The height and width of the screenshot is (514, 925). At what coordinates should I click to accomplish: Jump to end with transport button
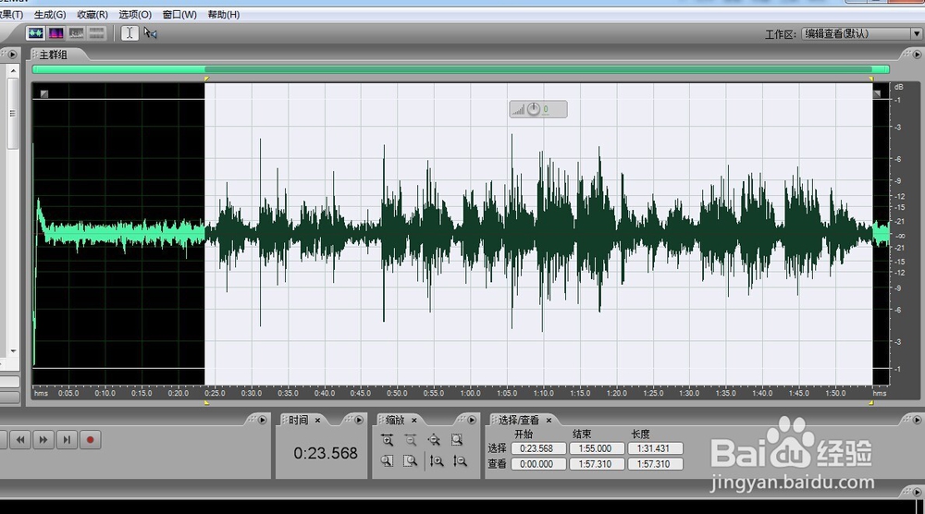(x=67, y=440)
